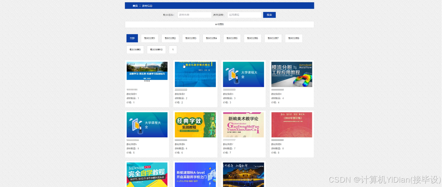Select the title 教材名称2
This screenshot has height=187, width=442.
180,94
